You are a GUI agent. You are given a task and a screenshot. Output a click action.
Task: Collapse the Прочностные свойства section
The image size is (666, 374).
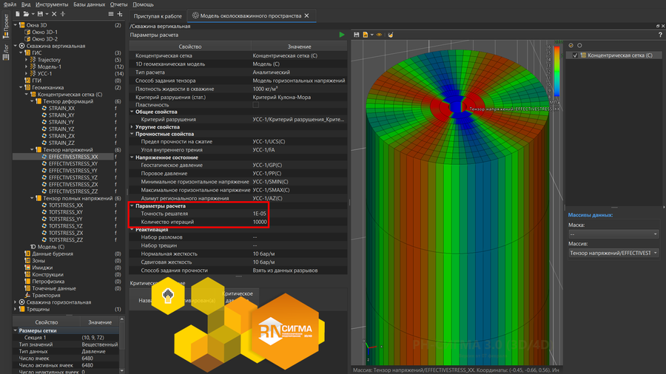pyautogui.click(x=132, y=134)
